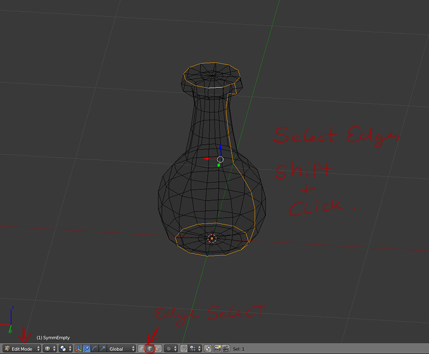This screenshot has height=354, width=429.
Task: Click the blue Z-axis manipulator arrow
Action: (x=219, y=147)
